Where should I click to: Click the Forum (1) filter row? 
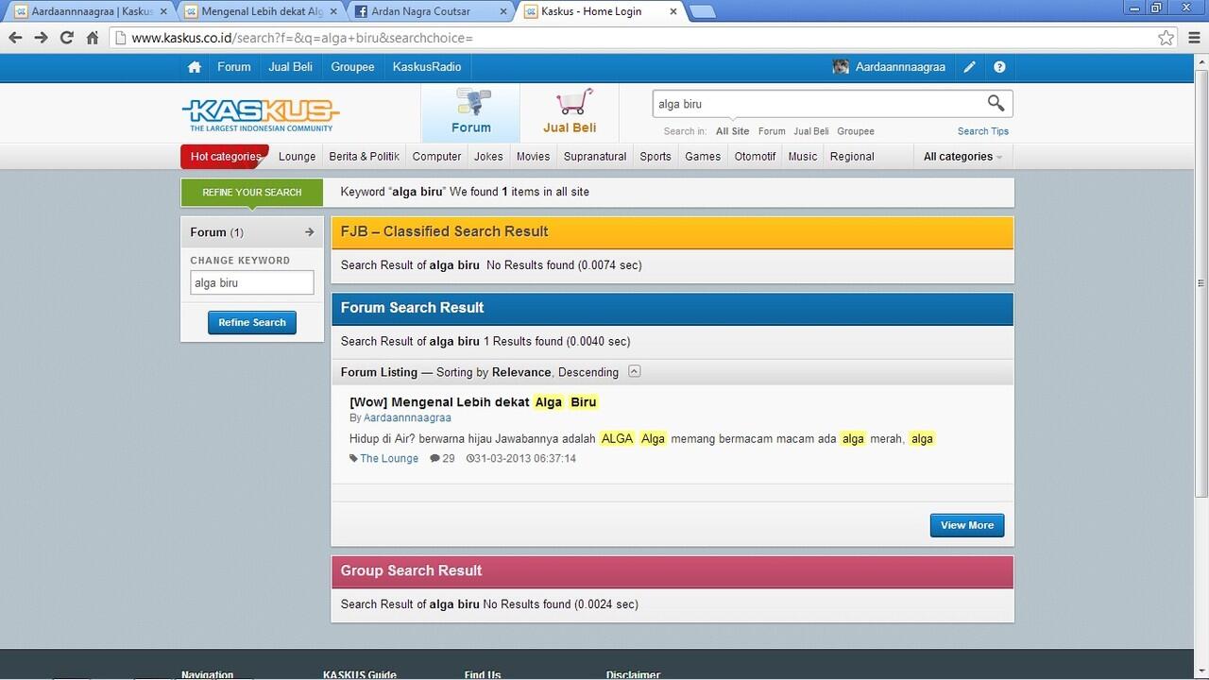[x=252, y=232]
